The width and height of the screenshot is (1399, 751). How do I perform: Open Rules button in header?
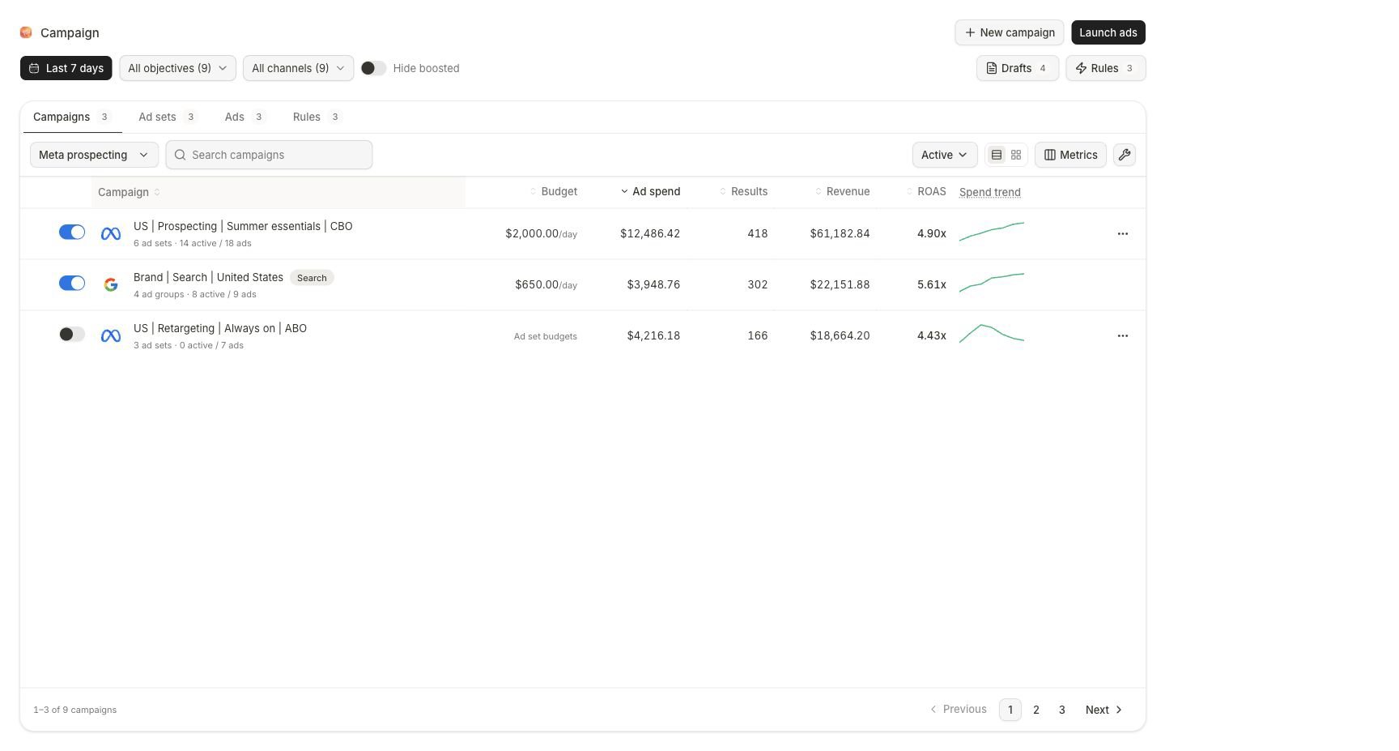[x=1106, y=68]
